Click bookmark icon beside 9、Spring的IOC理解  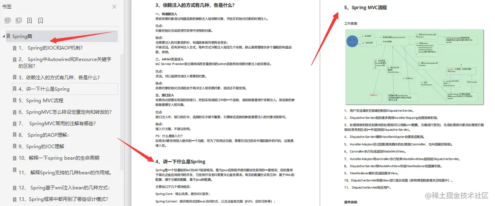point(15,147)
